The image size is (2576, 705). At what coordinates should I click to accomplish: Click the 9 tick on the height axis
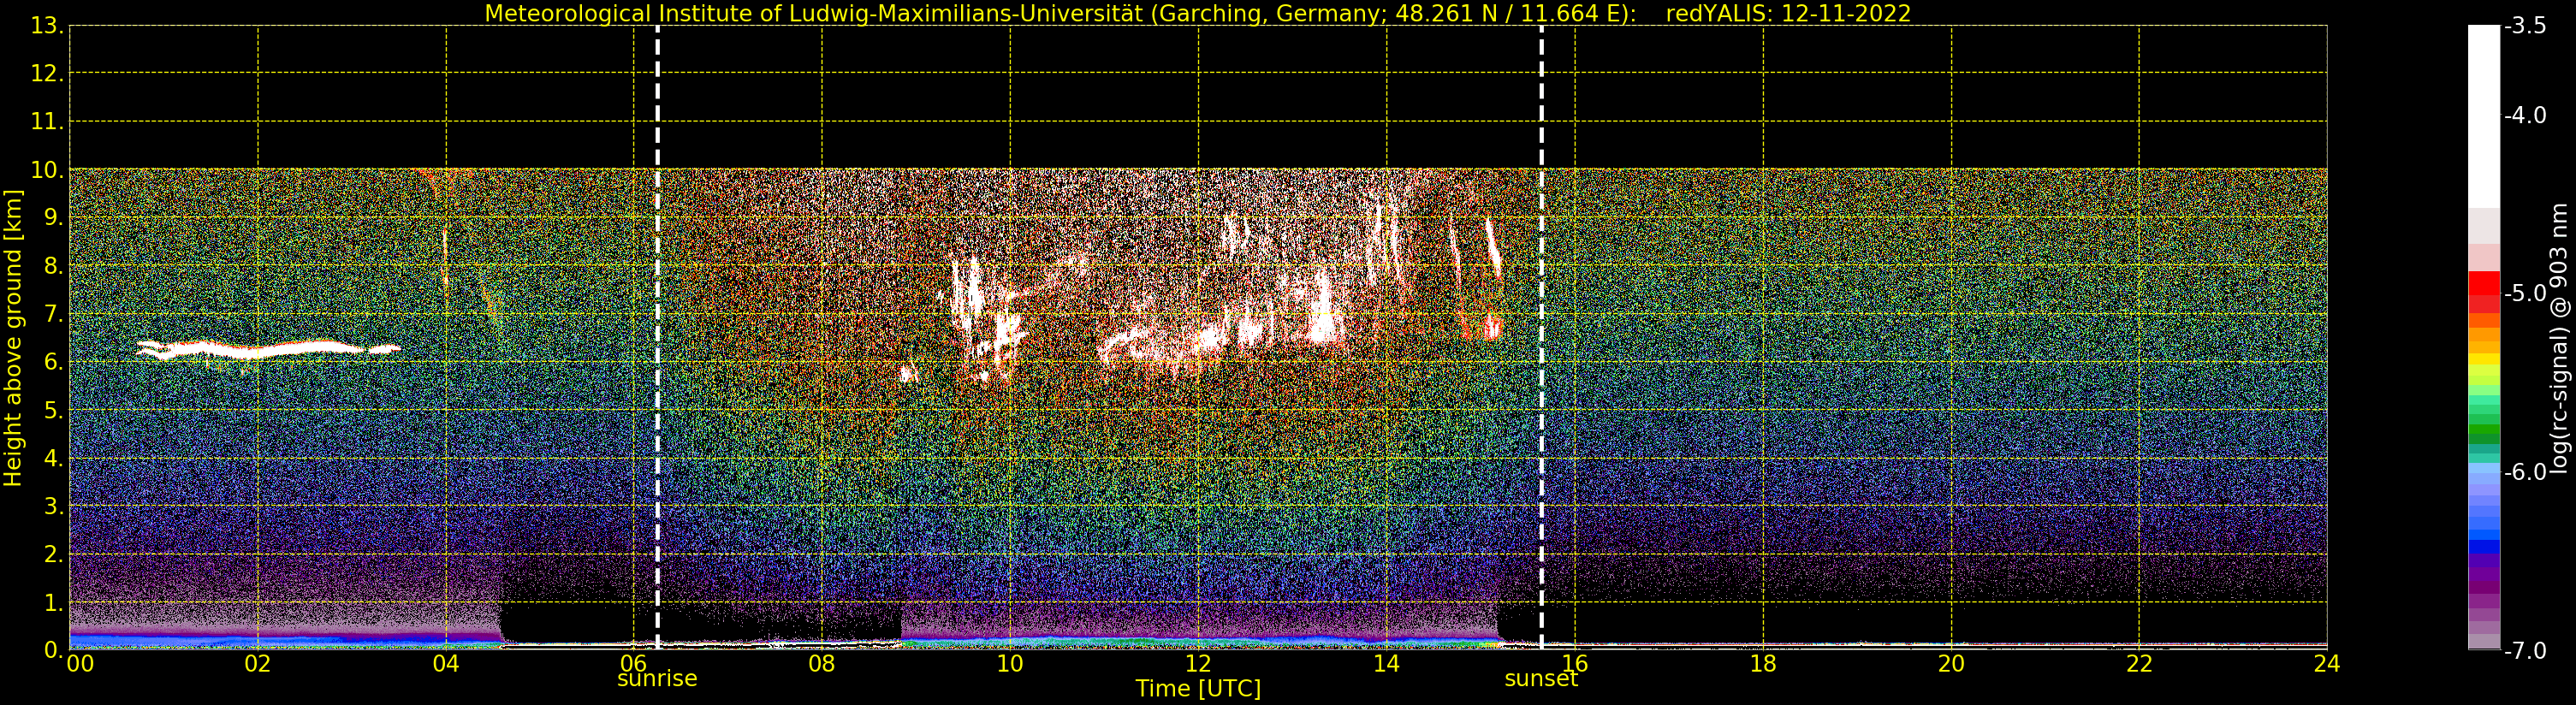52,218
